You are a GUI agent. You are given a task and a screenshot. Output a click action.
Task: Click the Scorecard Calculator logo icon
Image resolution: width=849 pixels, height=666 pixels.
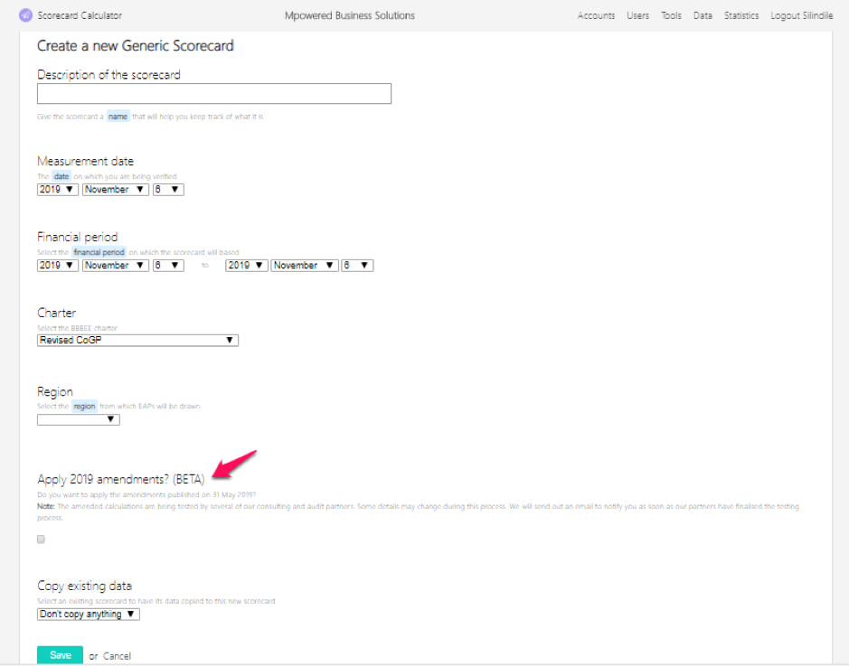click(25, 15)
